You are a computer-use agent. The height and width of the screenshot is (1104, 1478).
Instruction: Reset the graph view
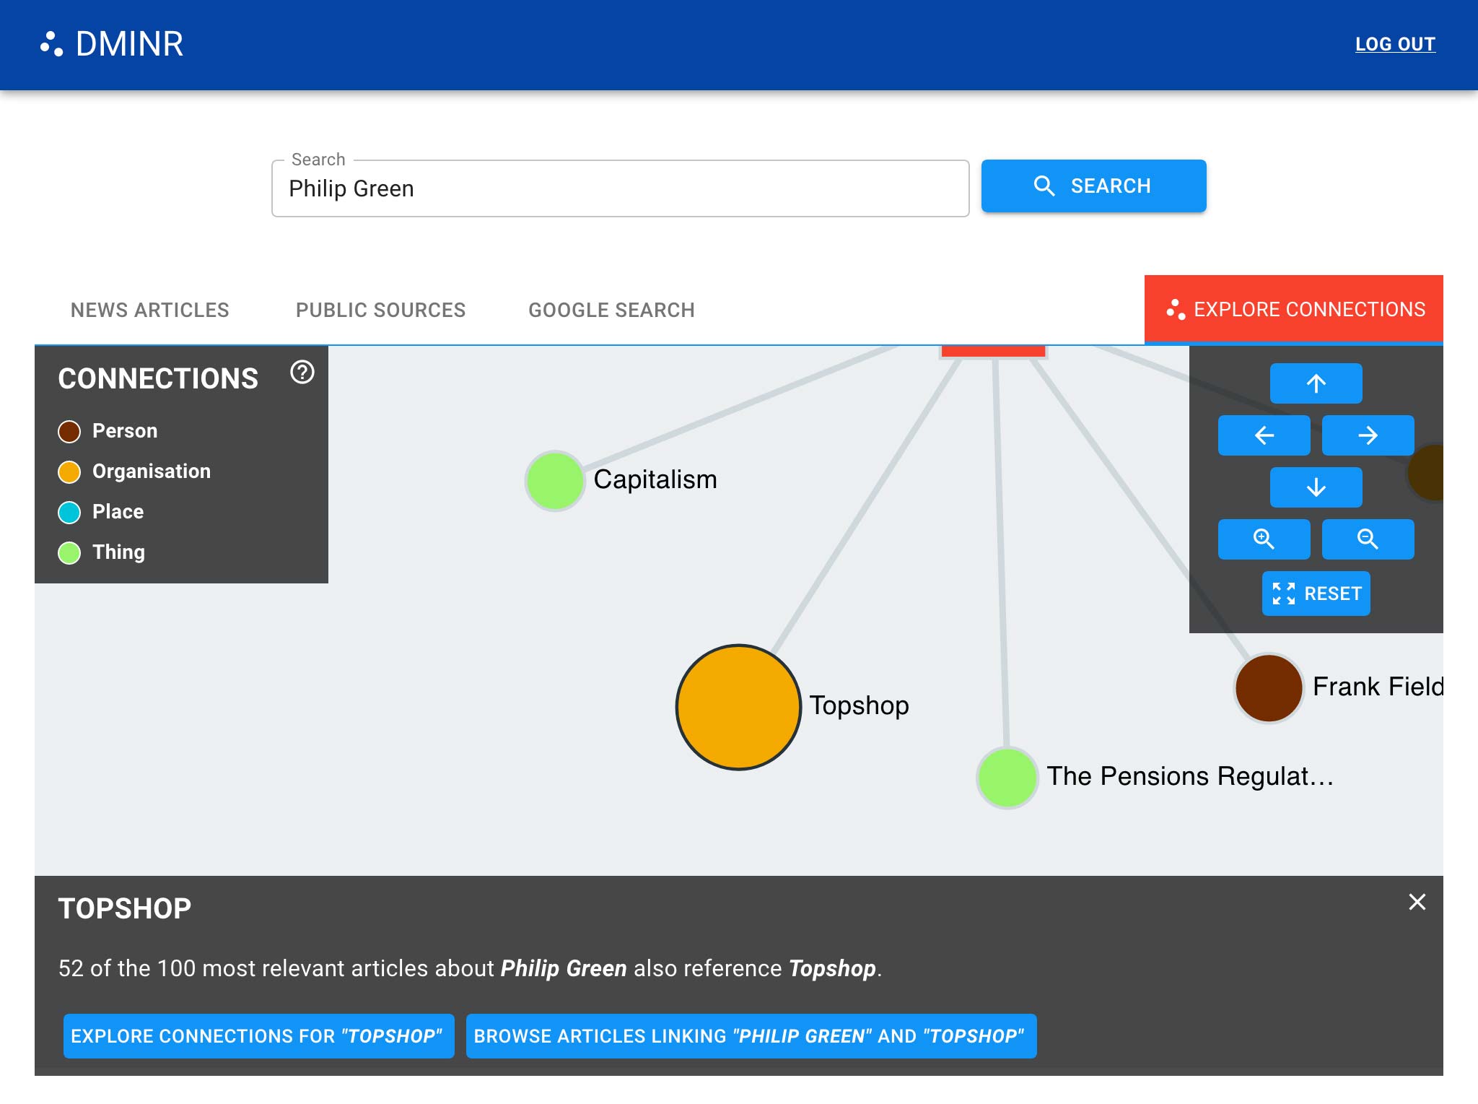(1316, 594)
